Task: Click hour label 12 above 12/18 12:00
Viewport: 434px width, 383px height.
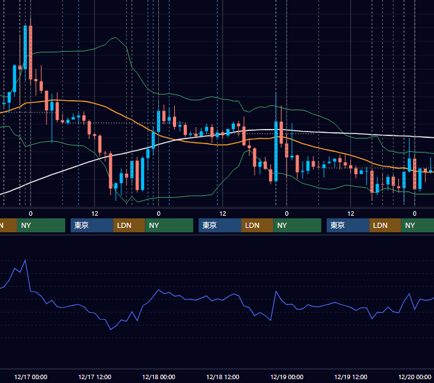Action: click(223, 214)
